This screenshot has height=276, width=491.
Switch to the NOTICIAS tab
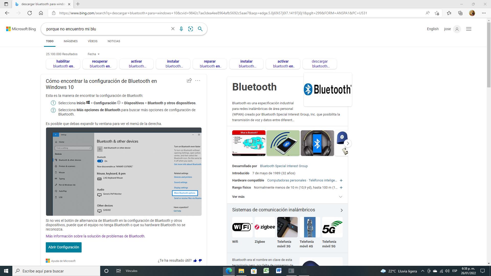114,41
